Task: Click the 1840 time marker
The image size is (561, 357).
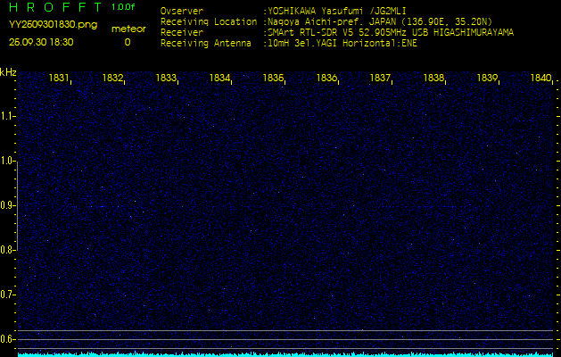Action: point(541,78)
